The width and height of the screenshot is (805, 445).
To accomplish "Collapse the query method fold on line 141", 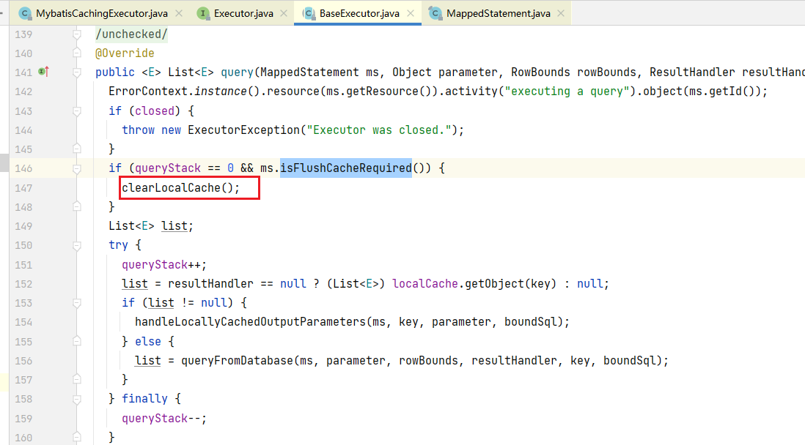I will 76,72.
